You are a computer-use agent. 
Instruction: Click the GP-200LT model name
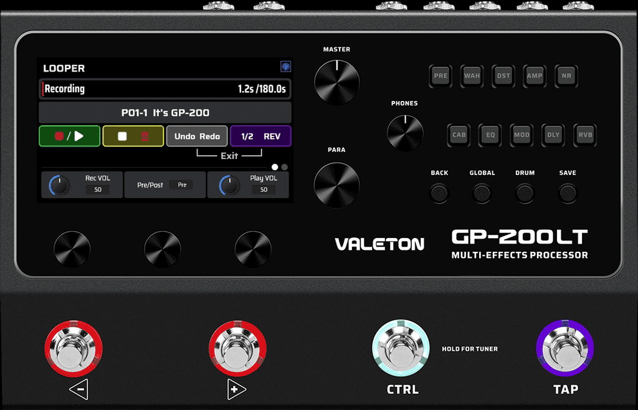[520, 237]
